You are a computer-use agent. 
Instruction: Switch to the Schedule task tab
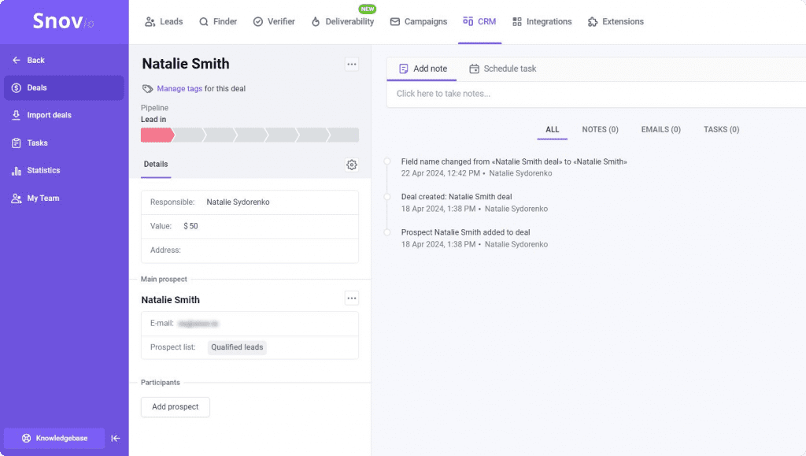tap(503, 69)
